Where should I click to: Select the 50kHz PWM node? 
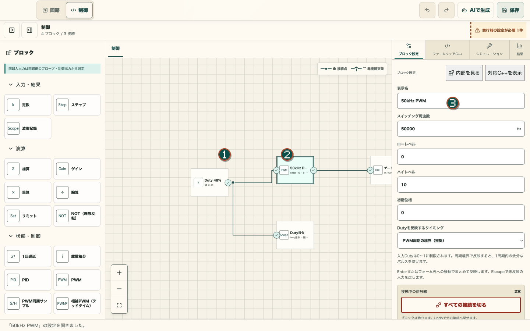(295, 170)
